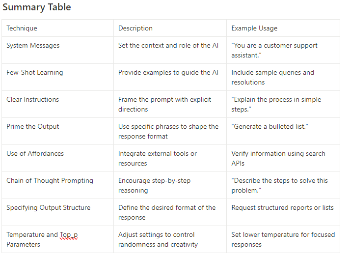The height and width of the screenshot is (257, 350).
Task: Select the System Messages cell
Action: tap(33, 46)
